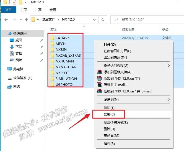The image size is (184, 151).
Task: Click the 网络 network icon
Action: [10, 87]
